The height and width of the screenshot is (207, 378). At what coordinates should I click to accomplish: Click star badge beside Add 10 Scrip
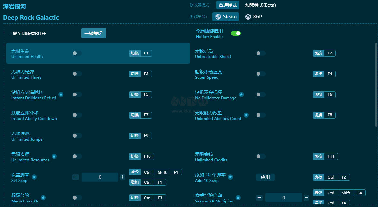[230, 177]
